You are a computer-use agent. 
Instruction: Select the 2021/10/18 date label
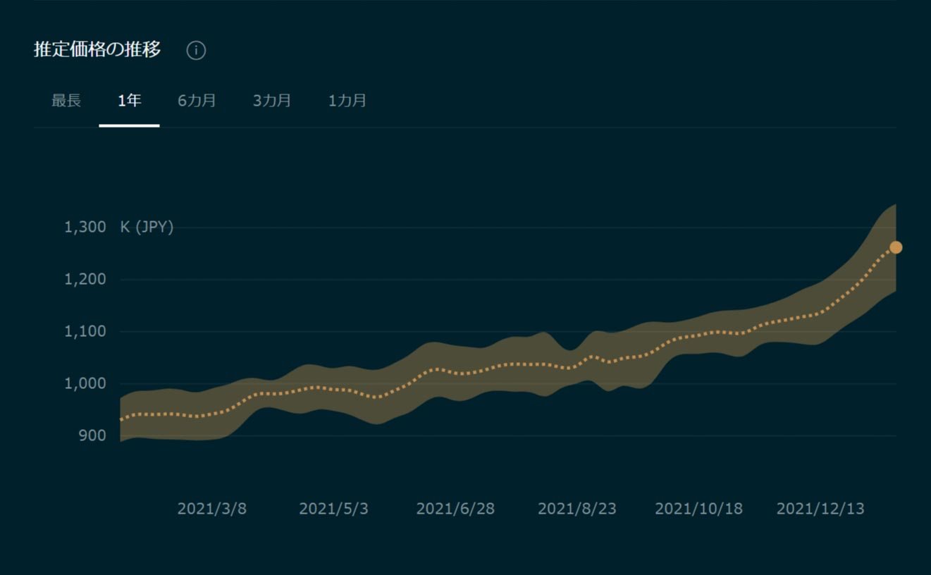pos(698,509)
